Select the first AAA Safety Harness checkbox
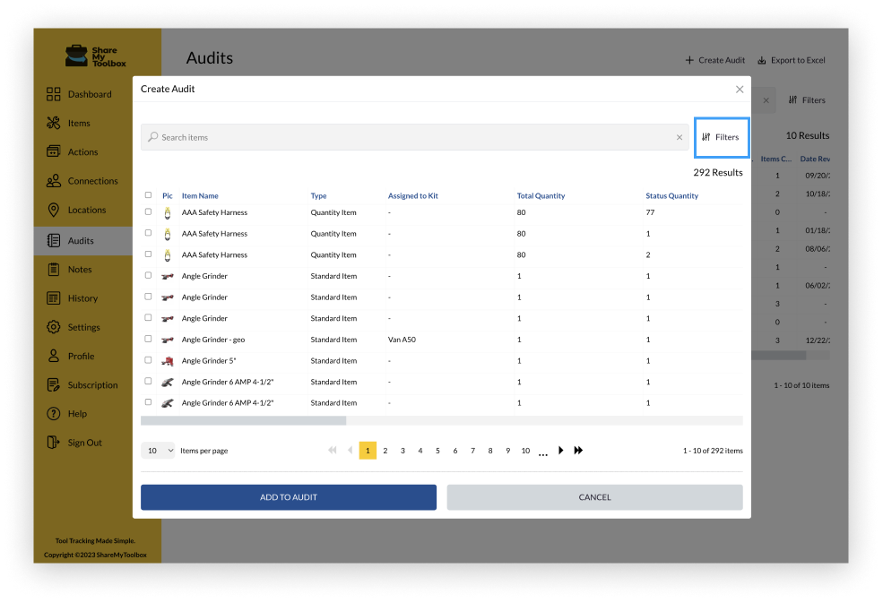 tap(148, 212)
